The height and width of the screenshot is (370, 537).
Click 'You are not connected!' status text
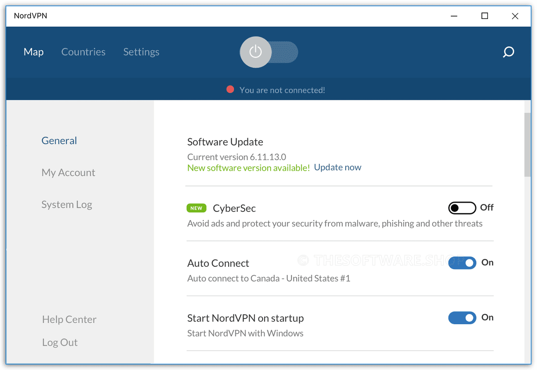pos(282,90)
